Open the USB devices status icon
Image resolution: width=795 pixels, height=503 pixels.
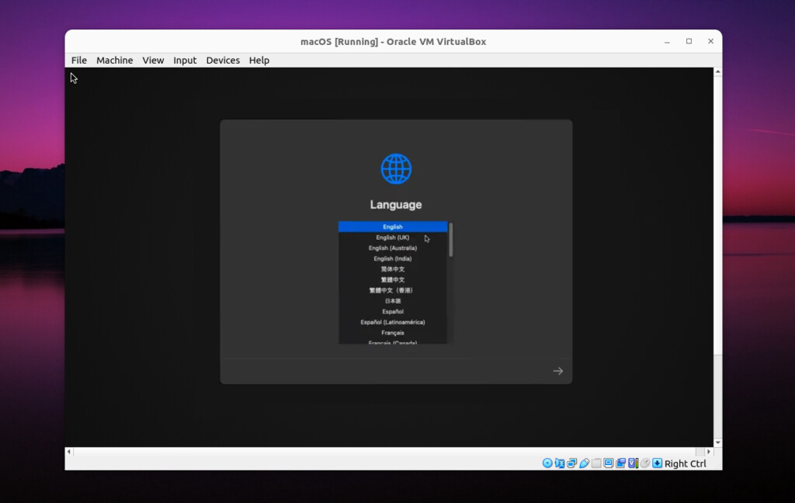[x=584, y=463]
